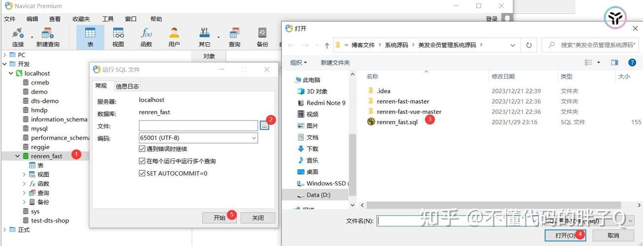The height and width of the screenshot is (246, 643).
Task: Refresh the folder in Open dialog
Action: click(529, 45)
